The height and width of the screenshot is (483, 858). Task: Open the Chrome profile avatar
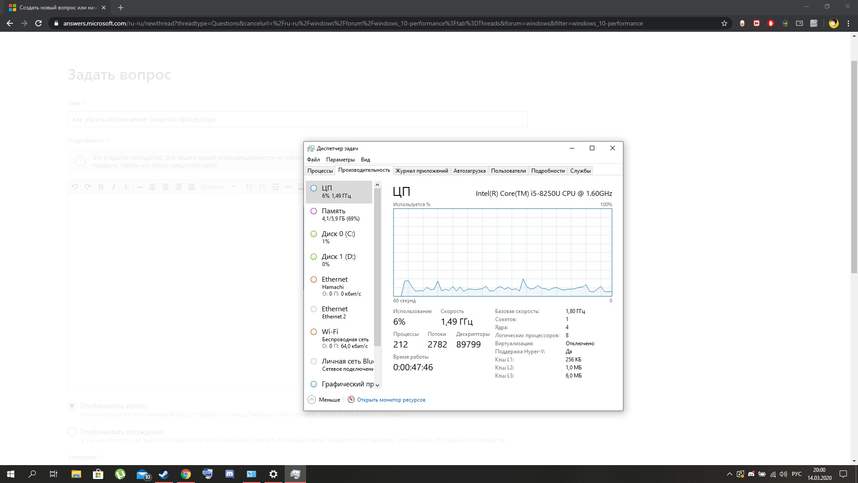pyautogui.click(x=833, y=23)
